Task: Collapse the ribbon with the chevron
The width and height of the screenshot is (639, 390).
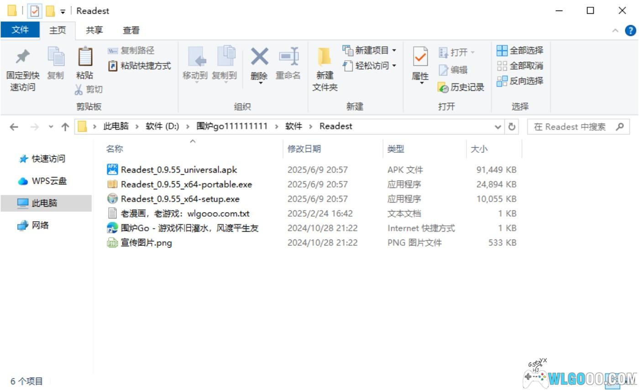Action: point(615,31)
